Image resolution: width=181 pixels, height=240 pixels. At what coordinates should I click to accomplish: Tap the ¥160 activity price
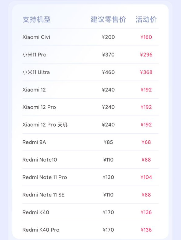pyautogui.click(x=146, y=37)
